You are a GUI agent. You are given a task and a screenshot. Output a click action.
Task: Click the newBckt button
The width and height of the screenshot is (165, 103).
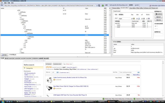[x=159, y=14]
